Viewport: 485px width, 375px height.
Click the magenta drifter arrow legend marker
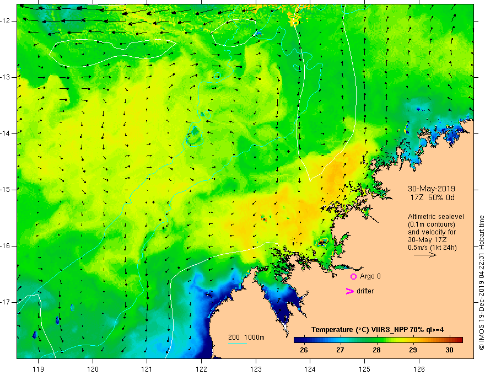[349, 291]
